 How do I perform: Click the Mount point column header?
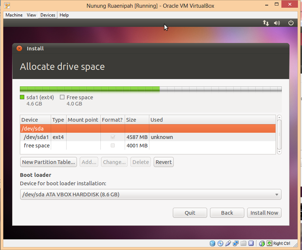point(84,120)
